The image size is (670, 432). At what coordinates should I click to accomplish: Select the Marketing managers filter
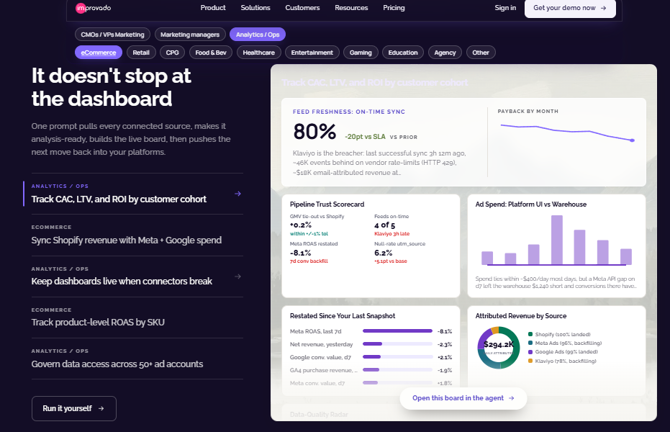pos(190,35)
